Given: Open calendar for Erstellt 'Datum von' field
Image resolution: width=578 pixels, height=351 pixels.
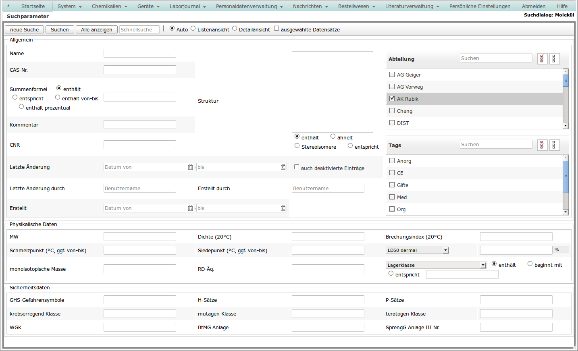Looking at the screenshot, I should point(190,208).
